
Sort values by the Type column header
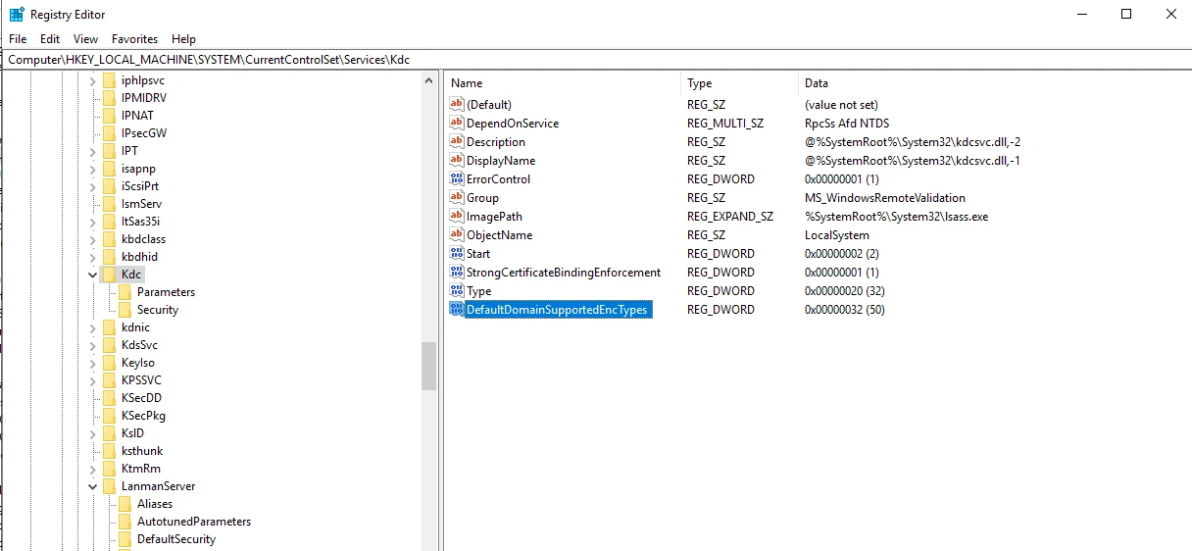click(x=739, y=83)
